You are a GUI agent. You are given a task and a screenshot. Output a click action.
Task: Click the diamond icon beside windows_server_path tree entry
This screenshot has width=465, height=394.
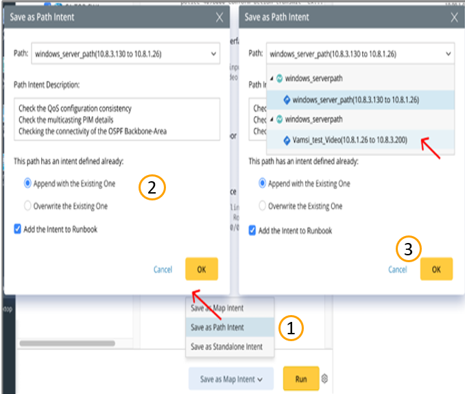tap(285, 100)
